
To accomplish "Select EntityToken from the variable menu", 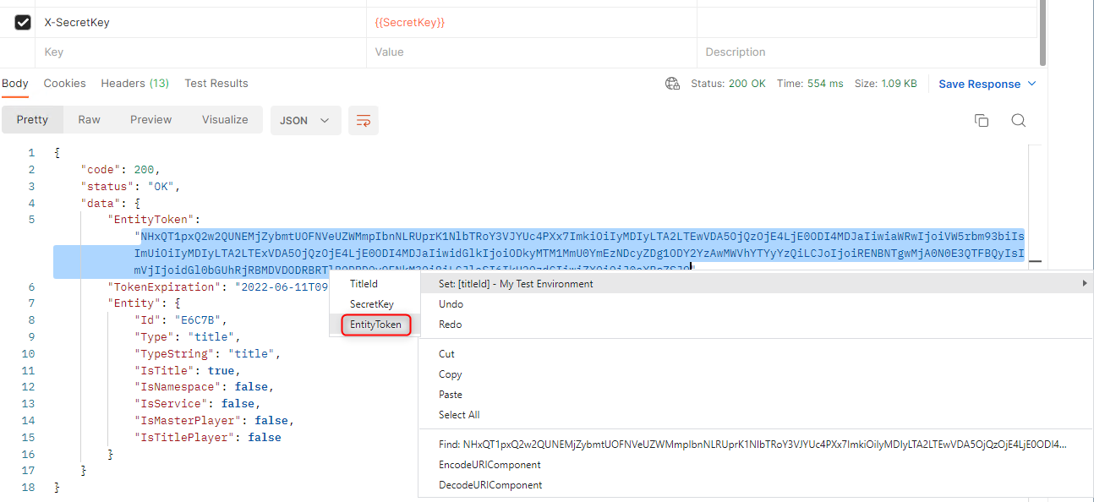I will pos(375,324).
